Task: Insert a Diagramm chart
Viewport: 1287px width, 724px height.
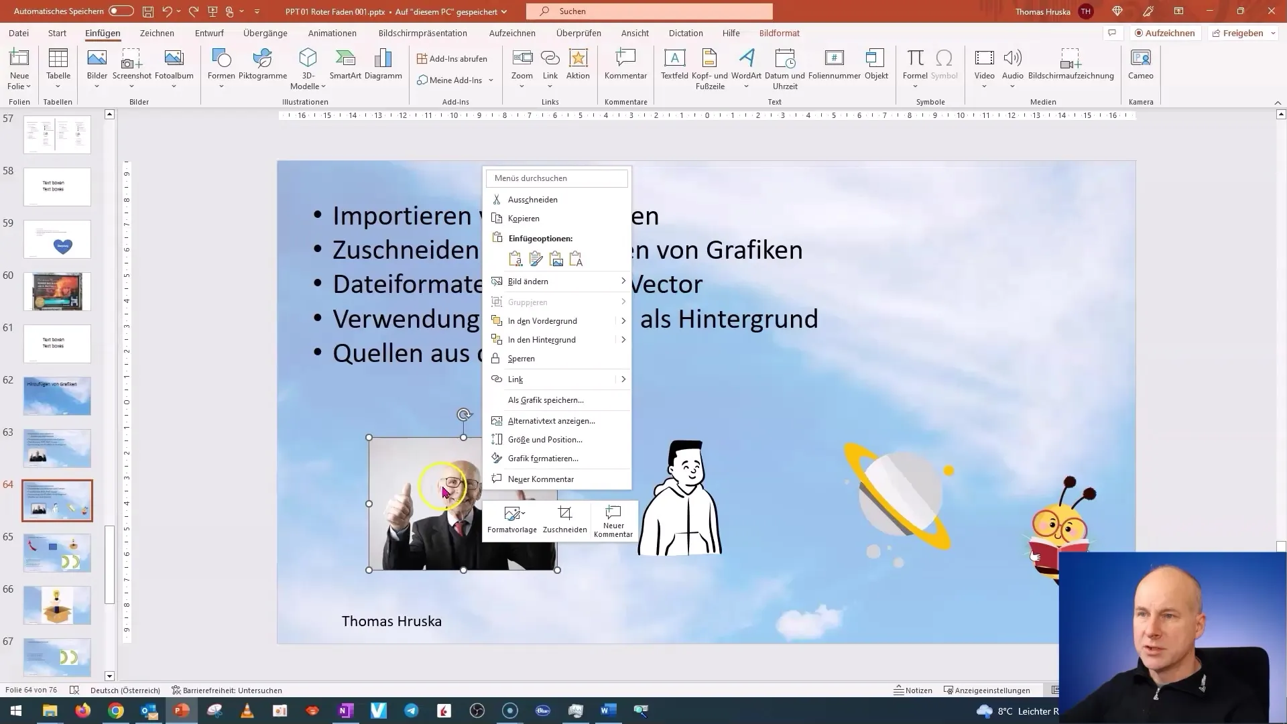Action: point(383,65)
